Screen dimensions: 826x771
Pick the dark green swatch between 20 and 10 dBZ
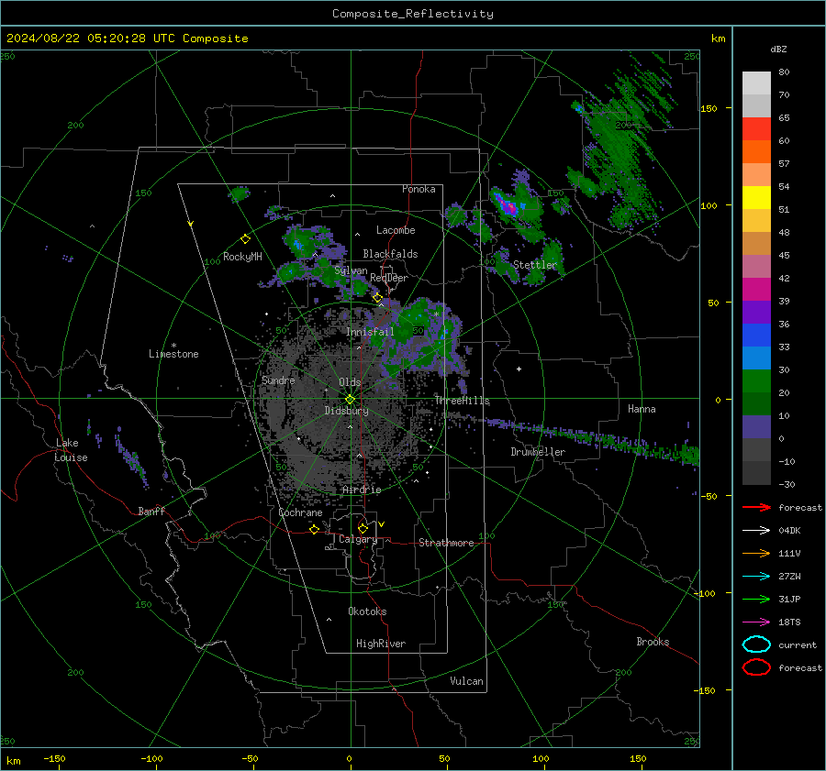(x=756, y=404)
